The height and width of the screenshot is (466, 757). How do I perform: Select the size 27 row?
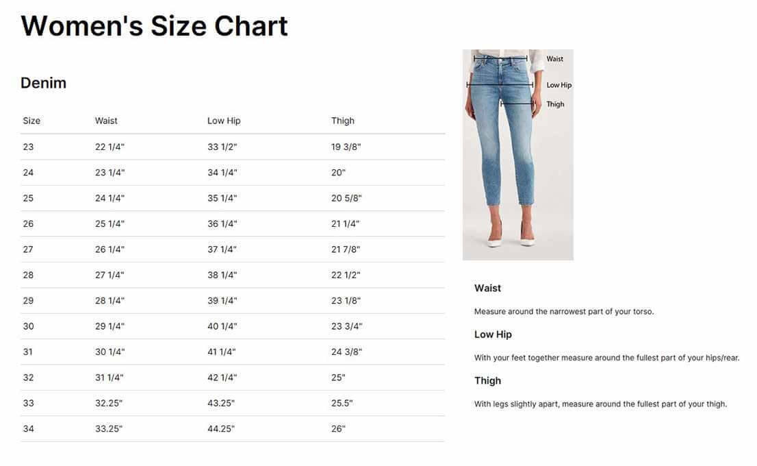click(232, 249)
